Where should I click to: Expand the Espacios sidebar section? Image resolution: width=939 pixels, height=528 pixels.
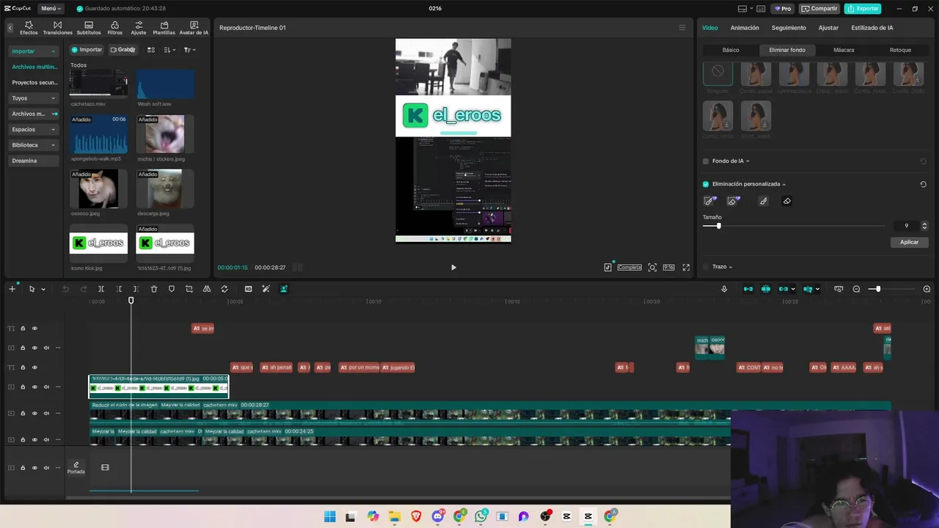click(52, 130)
